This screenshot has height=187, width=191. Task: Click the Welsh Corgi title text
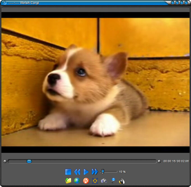30,3
